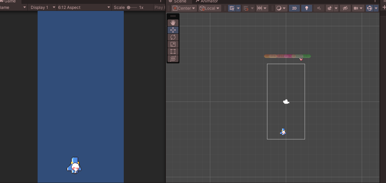Screen dimensions: 386x183
Task: Open Game view mode dropdown
Action: click(x=13, y=7)
